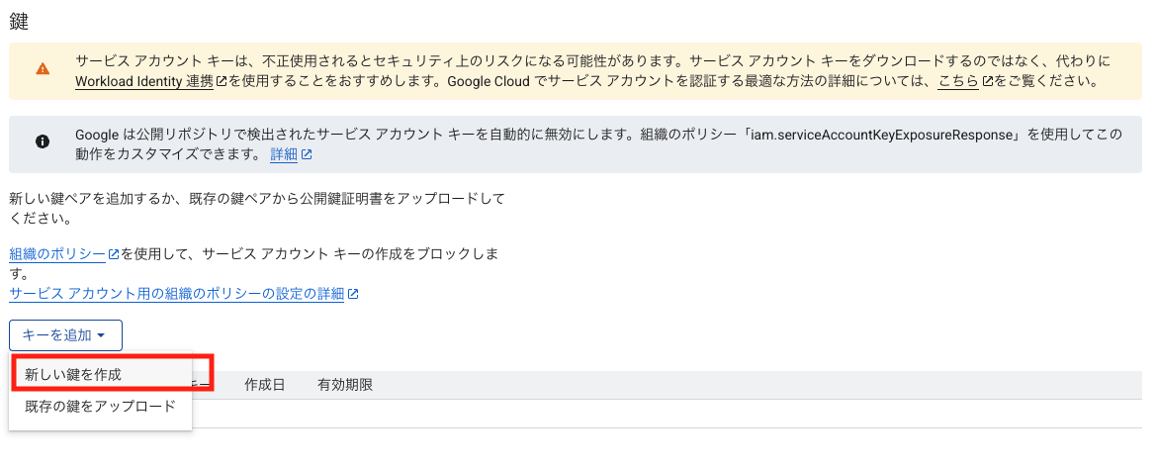
Task: Open the 詳細 link in info banner
Action: 284,155
